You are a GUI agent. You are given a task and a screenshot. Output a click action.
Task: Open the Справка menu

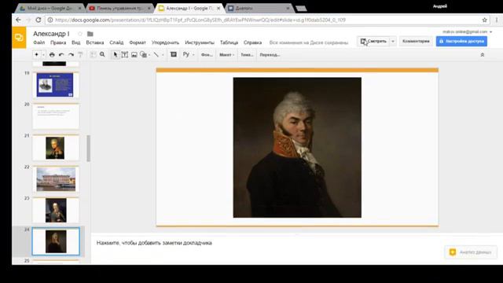coord(253,42)
